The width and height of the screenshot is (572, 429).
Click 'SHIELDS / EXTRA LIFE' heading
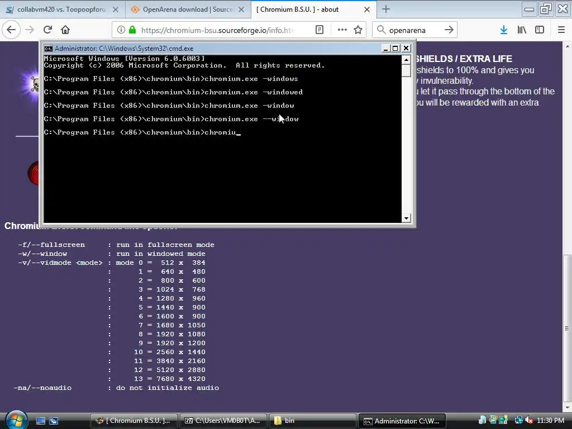coord(464,59)
